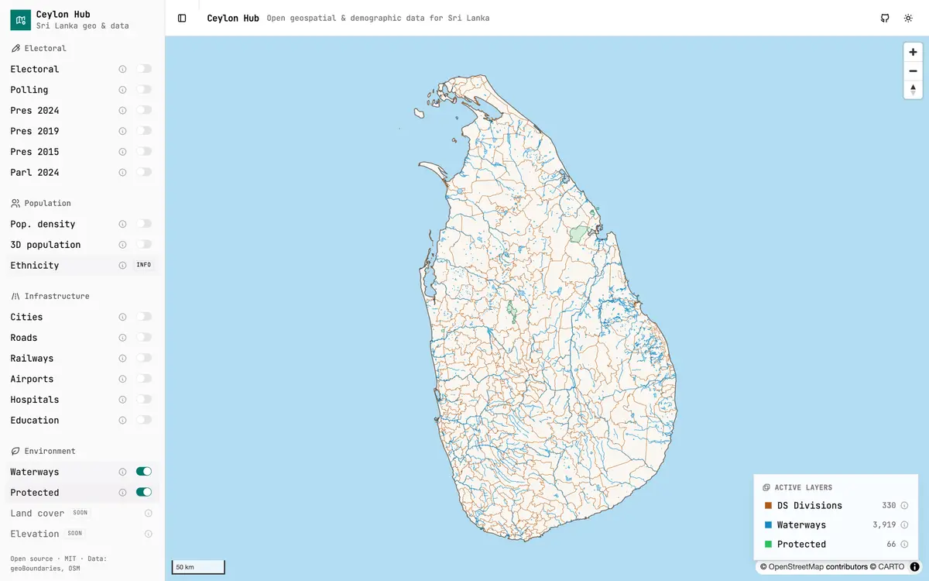Click the Ceylon Hub header title
929x581 pixels.
233,18
